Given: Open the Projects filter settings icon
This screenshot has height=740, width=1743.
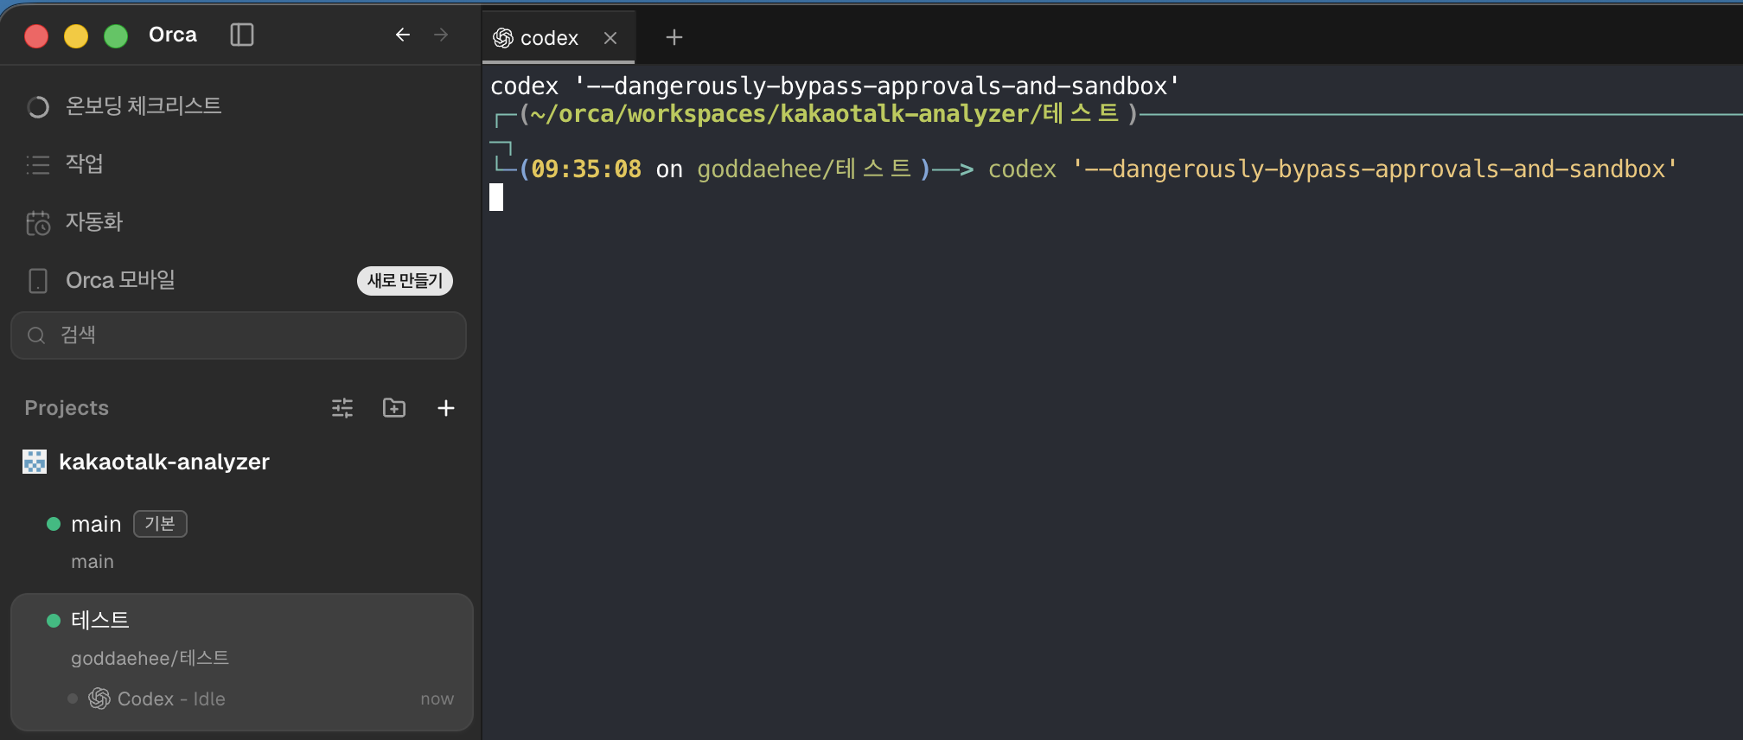Looking at the screenshot, I should (x=342, y=408).
